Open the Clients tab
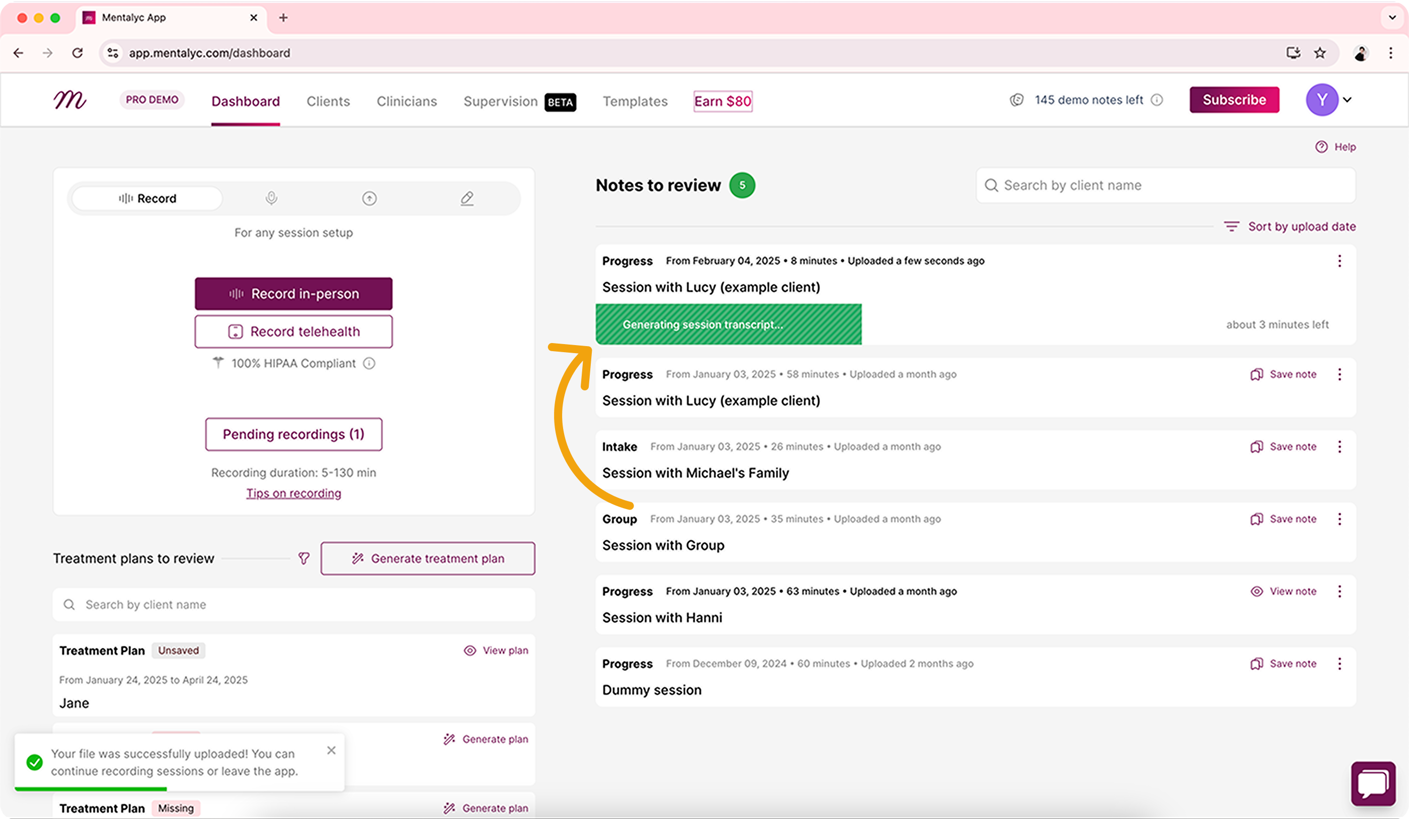The image size is (1409, 819). (x=328, y=101)
